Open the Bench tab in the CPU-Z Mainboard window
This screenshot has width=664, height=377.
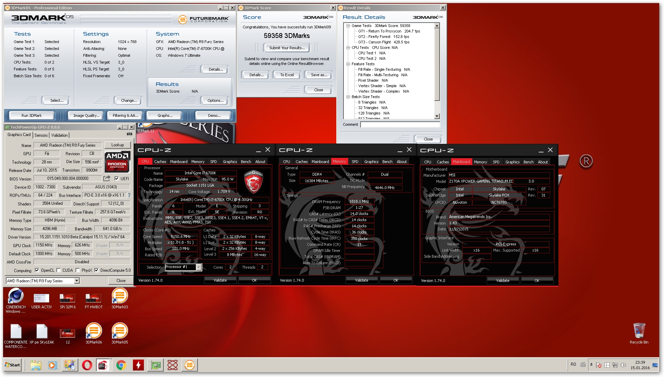tap(528, 162)
